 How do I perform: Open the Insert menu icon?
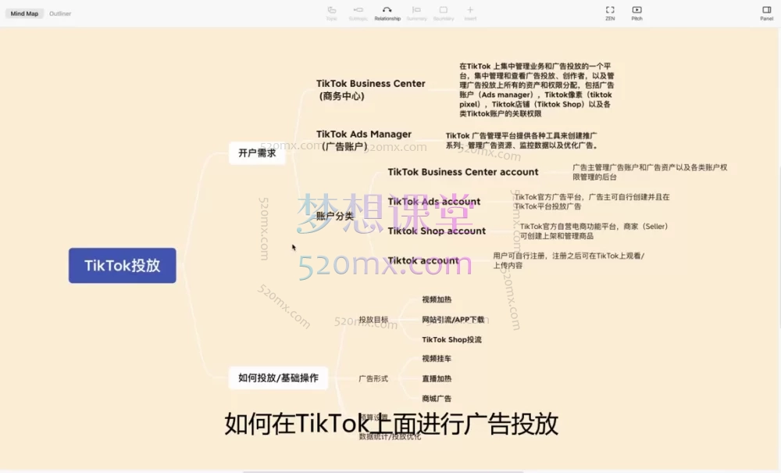point(470,11)
